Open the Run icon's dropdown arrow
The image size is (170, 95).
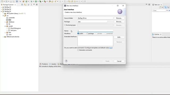(38, 1)
